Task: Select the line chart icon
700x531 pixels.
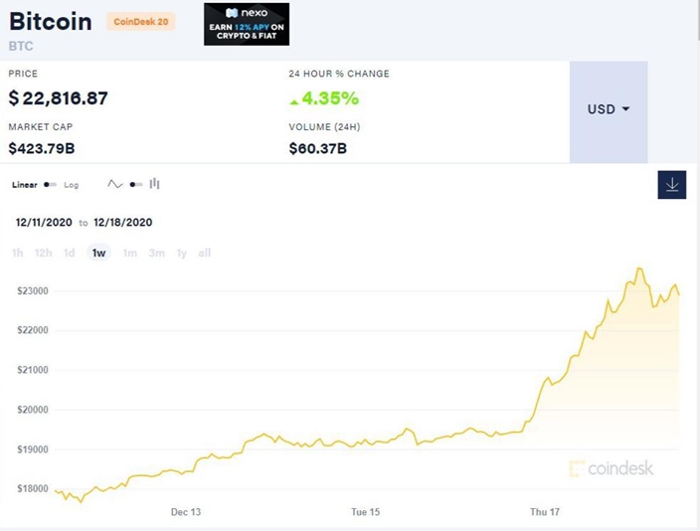Action: point(114,184)
